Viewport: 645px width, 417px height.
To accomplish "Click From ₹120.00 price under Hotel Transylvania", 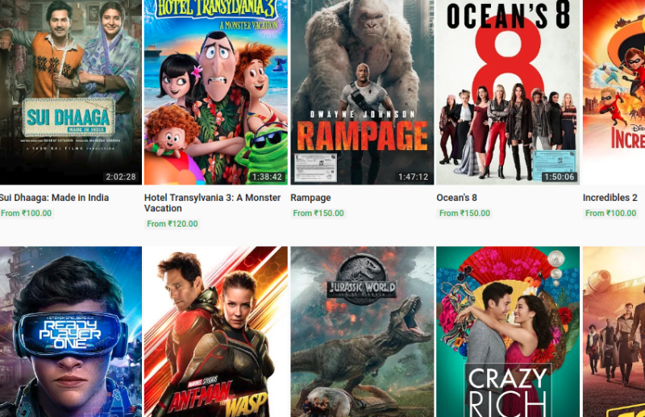I will [173, 224].
